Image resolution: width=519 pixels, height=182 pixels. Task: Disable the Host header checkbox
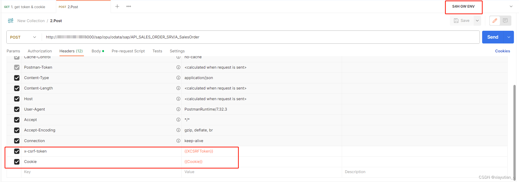point(17,99)
